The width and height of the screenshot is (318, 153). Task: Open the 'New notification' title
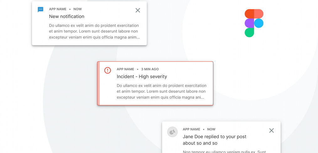pos(66,16)
